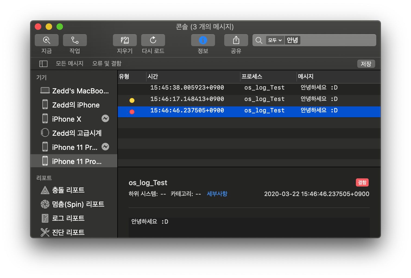Screen dimensions: 411x278
Task: Click the red 결함 fault badge
Action: [x=362, y=182]
